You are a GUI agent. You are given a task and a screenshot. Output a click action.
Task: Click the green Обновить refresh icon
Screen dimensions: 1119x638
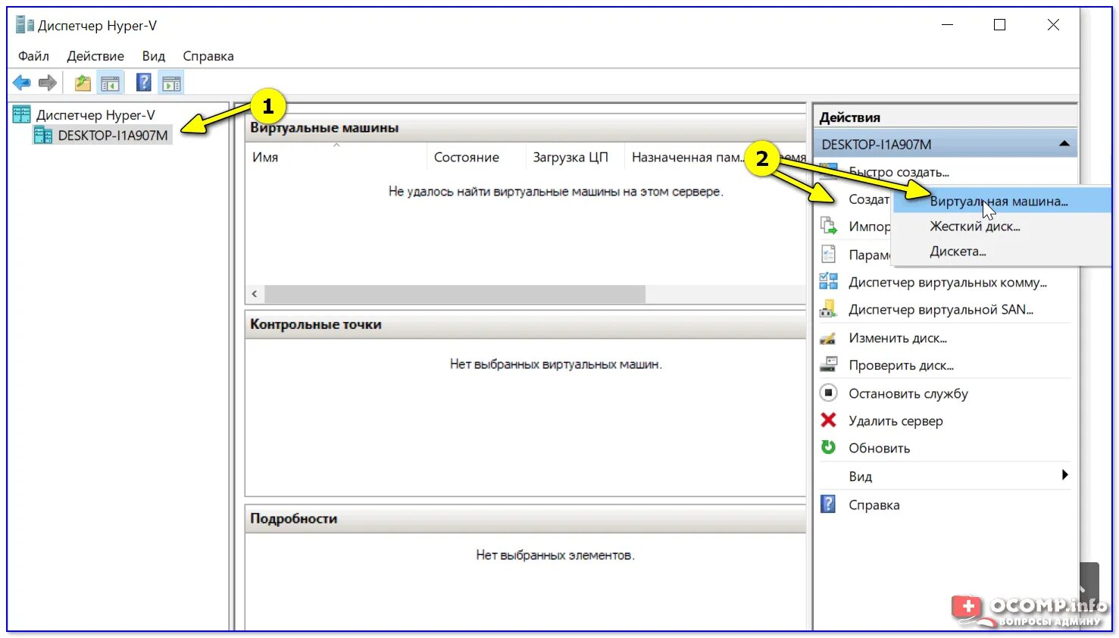pos(829,448)
